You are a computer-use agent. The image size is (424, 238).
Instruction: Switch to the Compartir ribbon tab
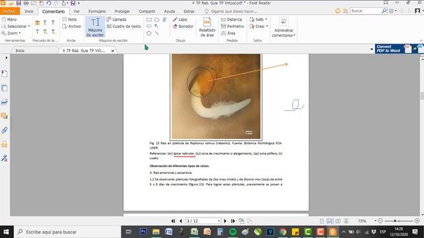[x=147, y=11]
